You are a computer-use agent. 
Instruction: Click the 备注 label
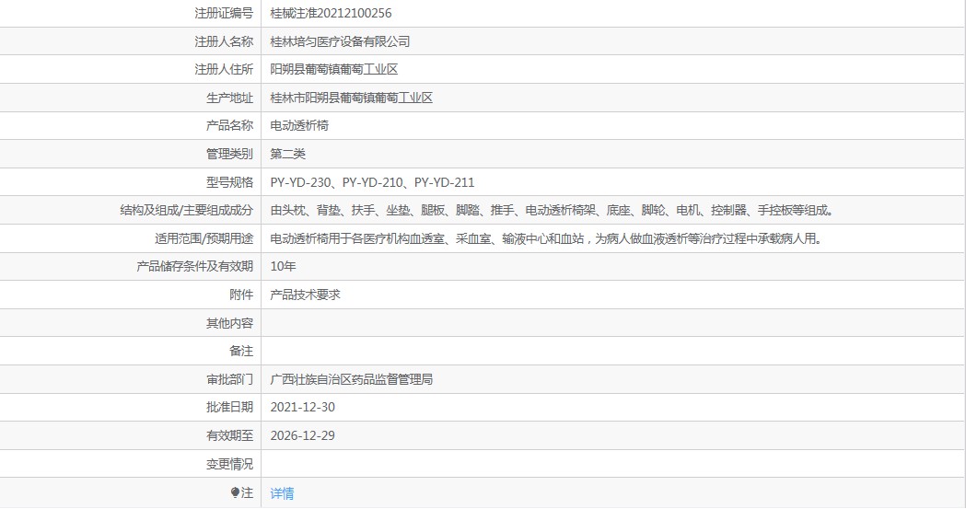(241, 351)
